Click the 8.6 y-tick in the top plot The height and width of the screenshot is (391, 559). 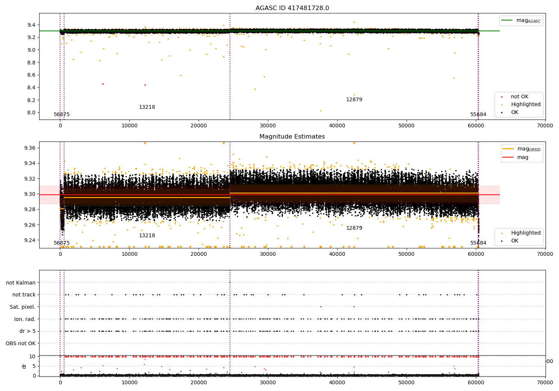(x=32, y=75)
